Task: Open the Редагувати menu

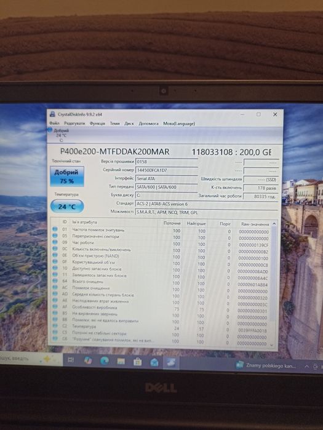Action: 74,124
